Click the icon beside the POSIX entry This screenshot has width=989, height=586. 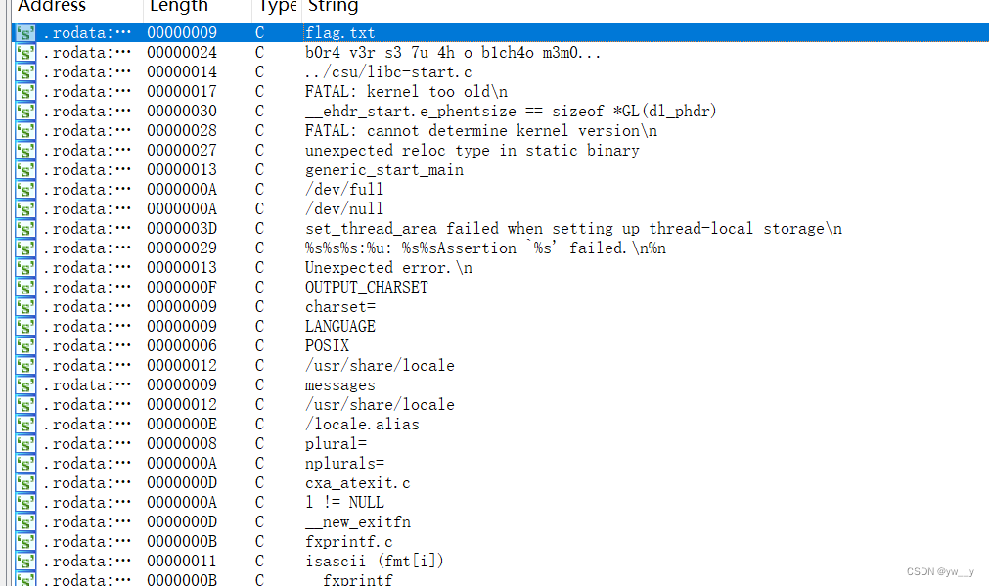tap(25, 345)
